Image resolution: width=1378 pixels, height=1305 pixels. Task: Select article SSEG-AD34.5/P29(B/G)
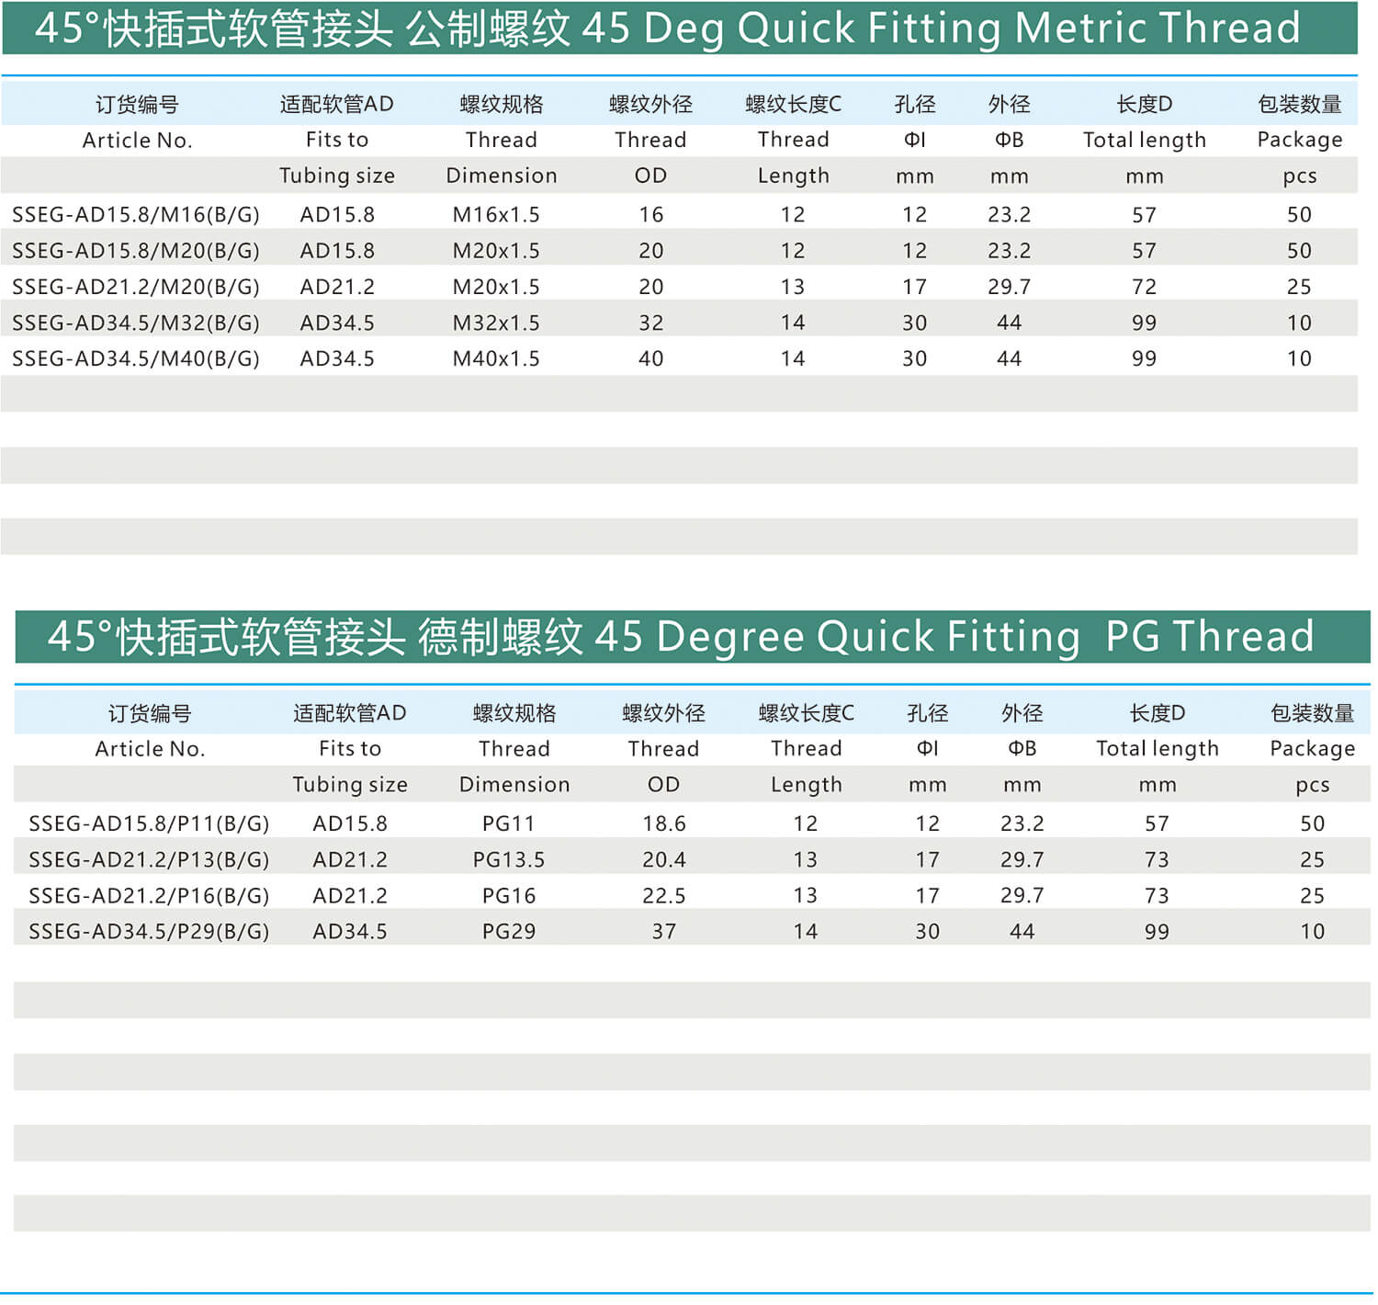click(149, 931)
